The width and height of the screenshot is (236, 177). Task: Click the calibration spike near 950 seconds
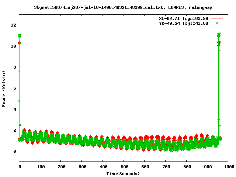click(x=219, y=86)
